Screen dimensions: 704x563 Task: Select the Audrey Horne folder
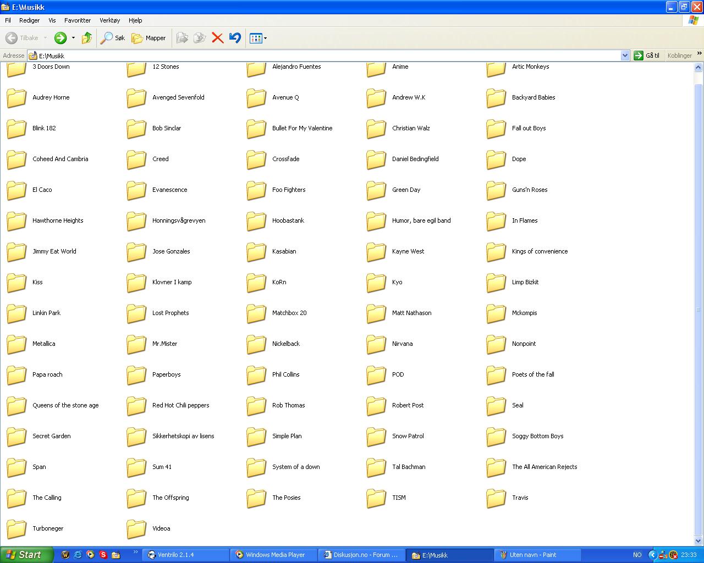38,98
